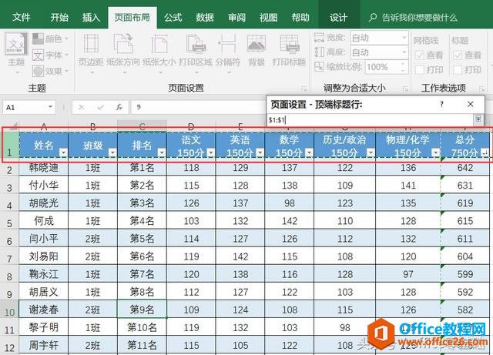Viewport: 493px width, 355px height.
Task: Expand the 宽度 width dropdown
Action: click(x=404, y=37)
